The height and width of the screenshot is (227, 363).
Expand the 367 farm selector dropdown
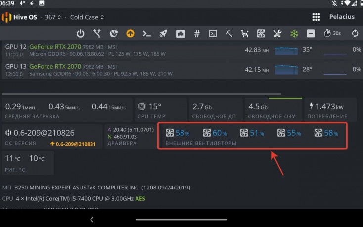click(x=53, y=17)
